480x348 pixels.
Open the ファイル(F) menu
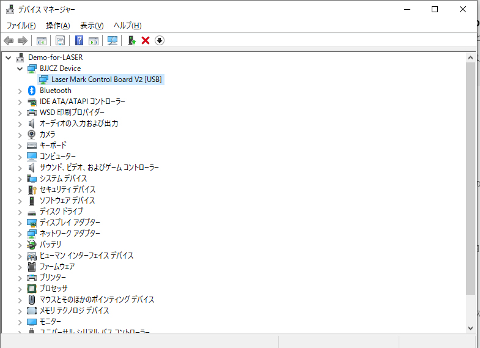(x=21, y=26)
